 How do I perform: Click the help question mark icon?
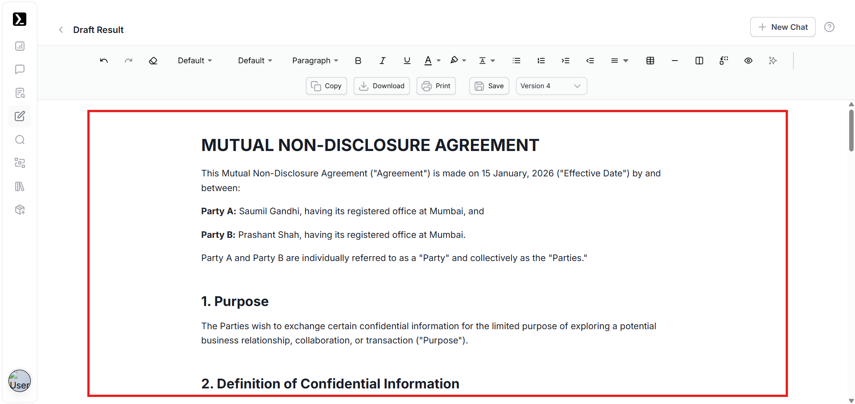829,27
